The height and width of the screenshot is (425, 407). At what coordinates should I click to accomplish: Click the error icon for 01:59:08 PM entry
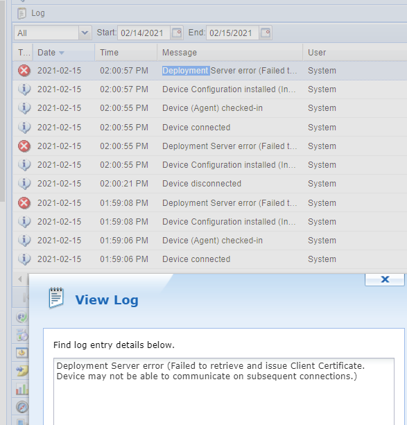click(x=24, y=203)
